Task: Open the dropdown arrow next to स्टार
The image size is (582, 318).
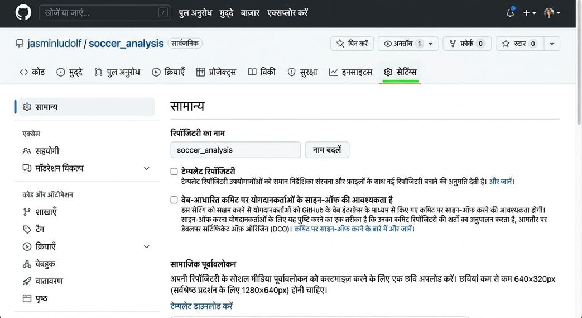Action: click(x=552, y=44)
